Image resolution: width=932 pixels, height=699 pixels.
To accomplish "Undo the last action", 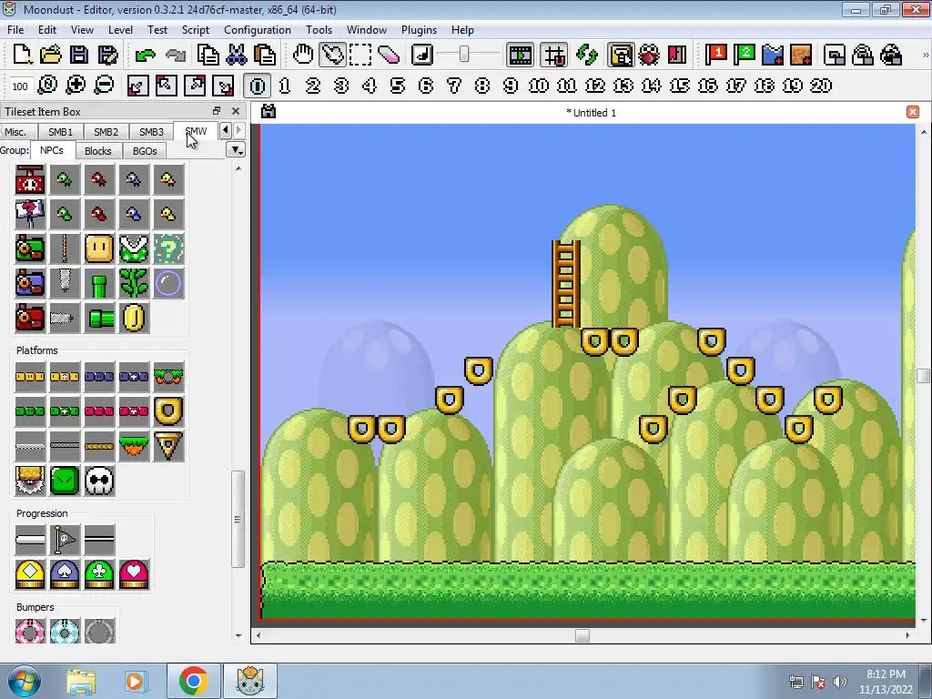I will (145, 56).
